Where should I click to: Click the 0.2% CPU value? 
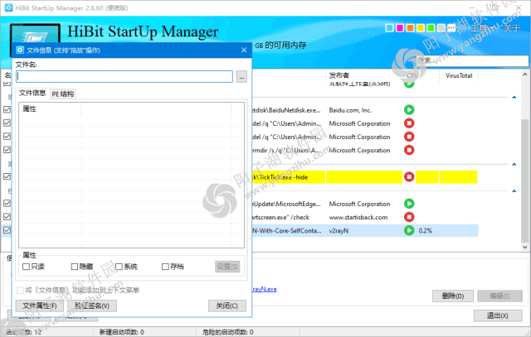[x=426, y=231]
